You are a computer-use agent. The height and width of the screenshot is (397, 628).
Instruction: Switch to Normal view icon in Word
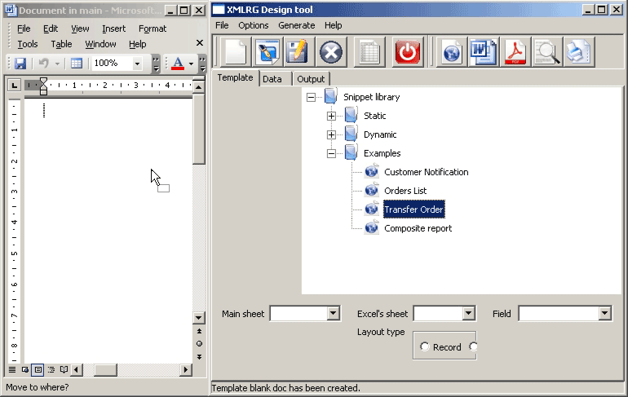(12, 369)
